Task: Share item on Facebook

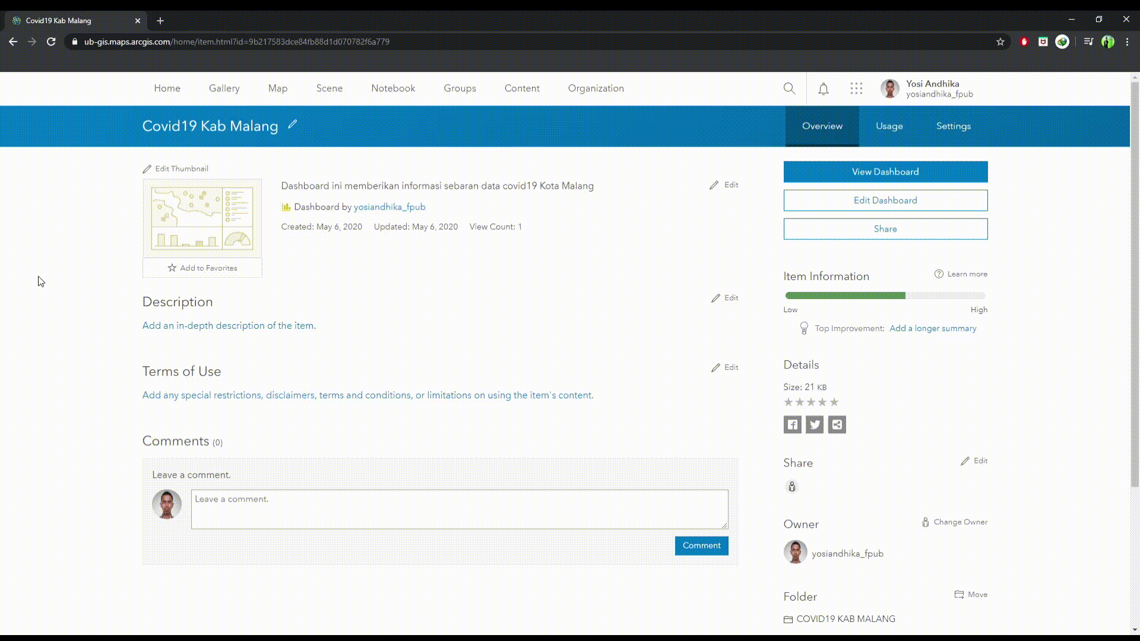Action: point(792,424)
